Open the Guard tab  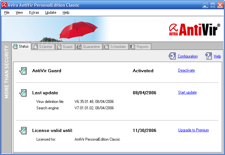(64, 47)
